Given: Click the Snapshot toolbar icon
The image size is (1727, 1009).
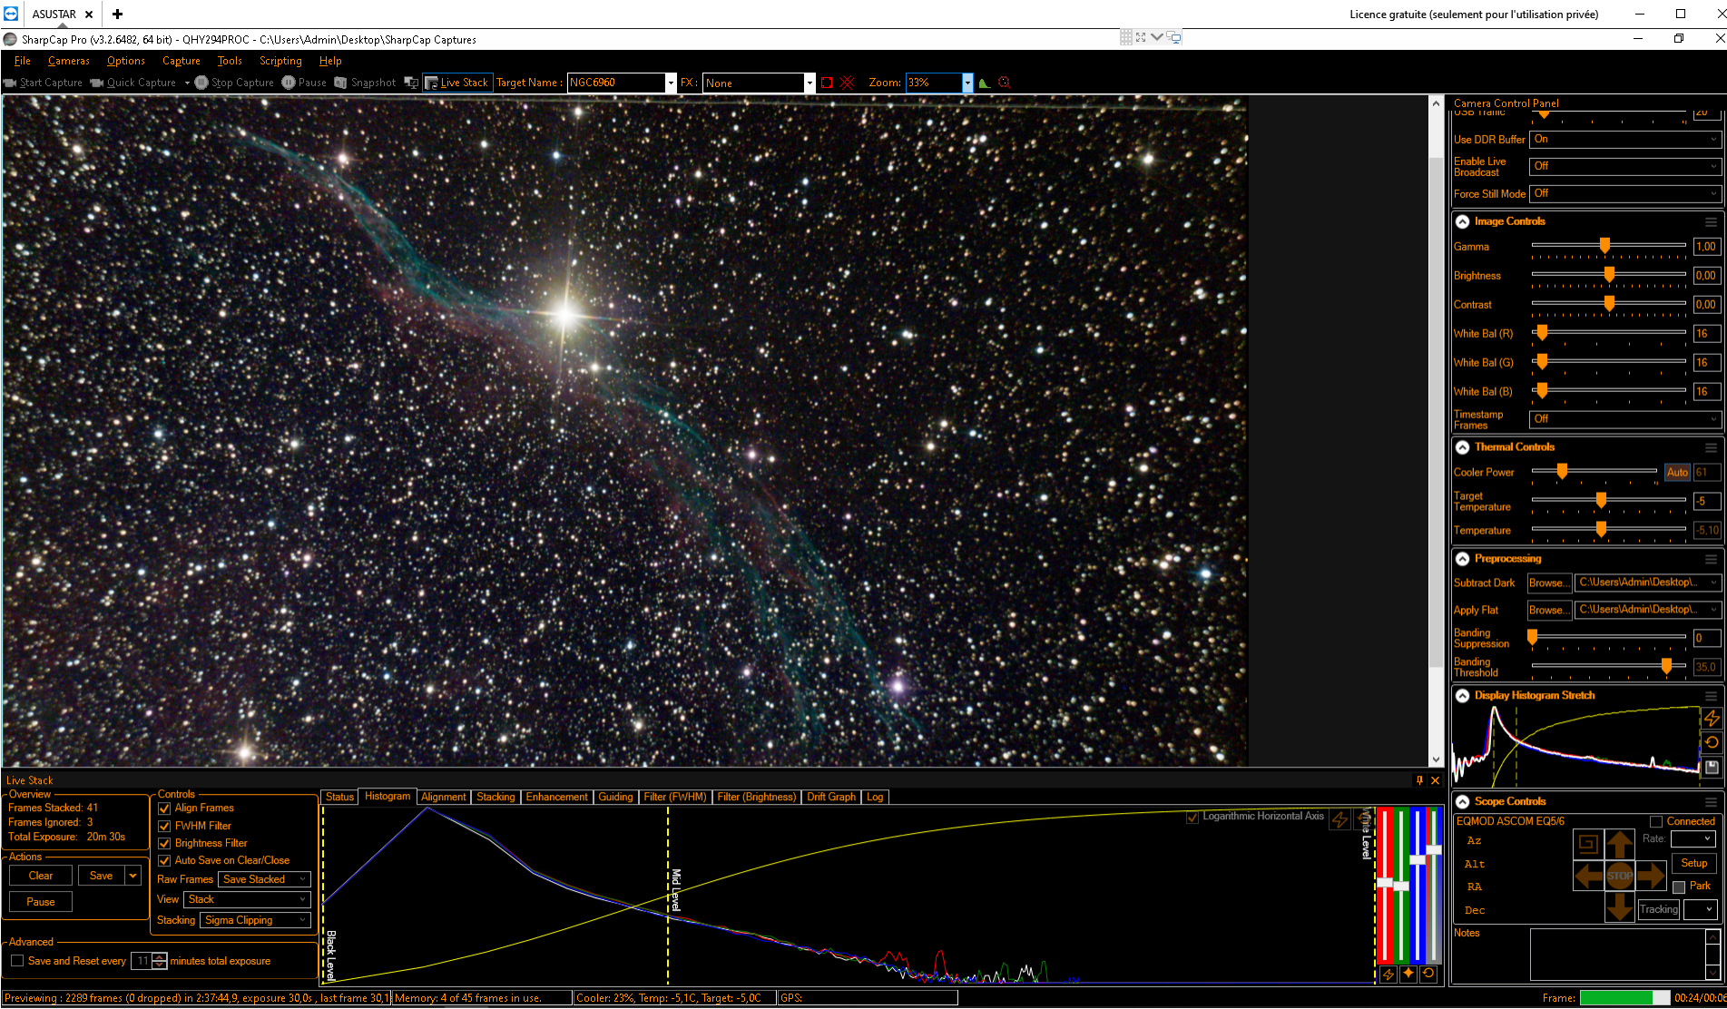Looking at the screenshot, I should (341, 83).
